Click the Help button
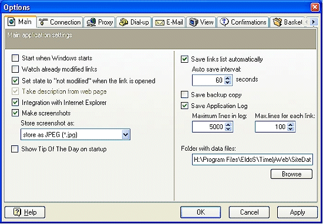 point(25,212)
